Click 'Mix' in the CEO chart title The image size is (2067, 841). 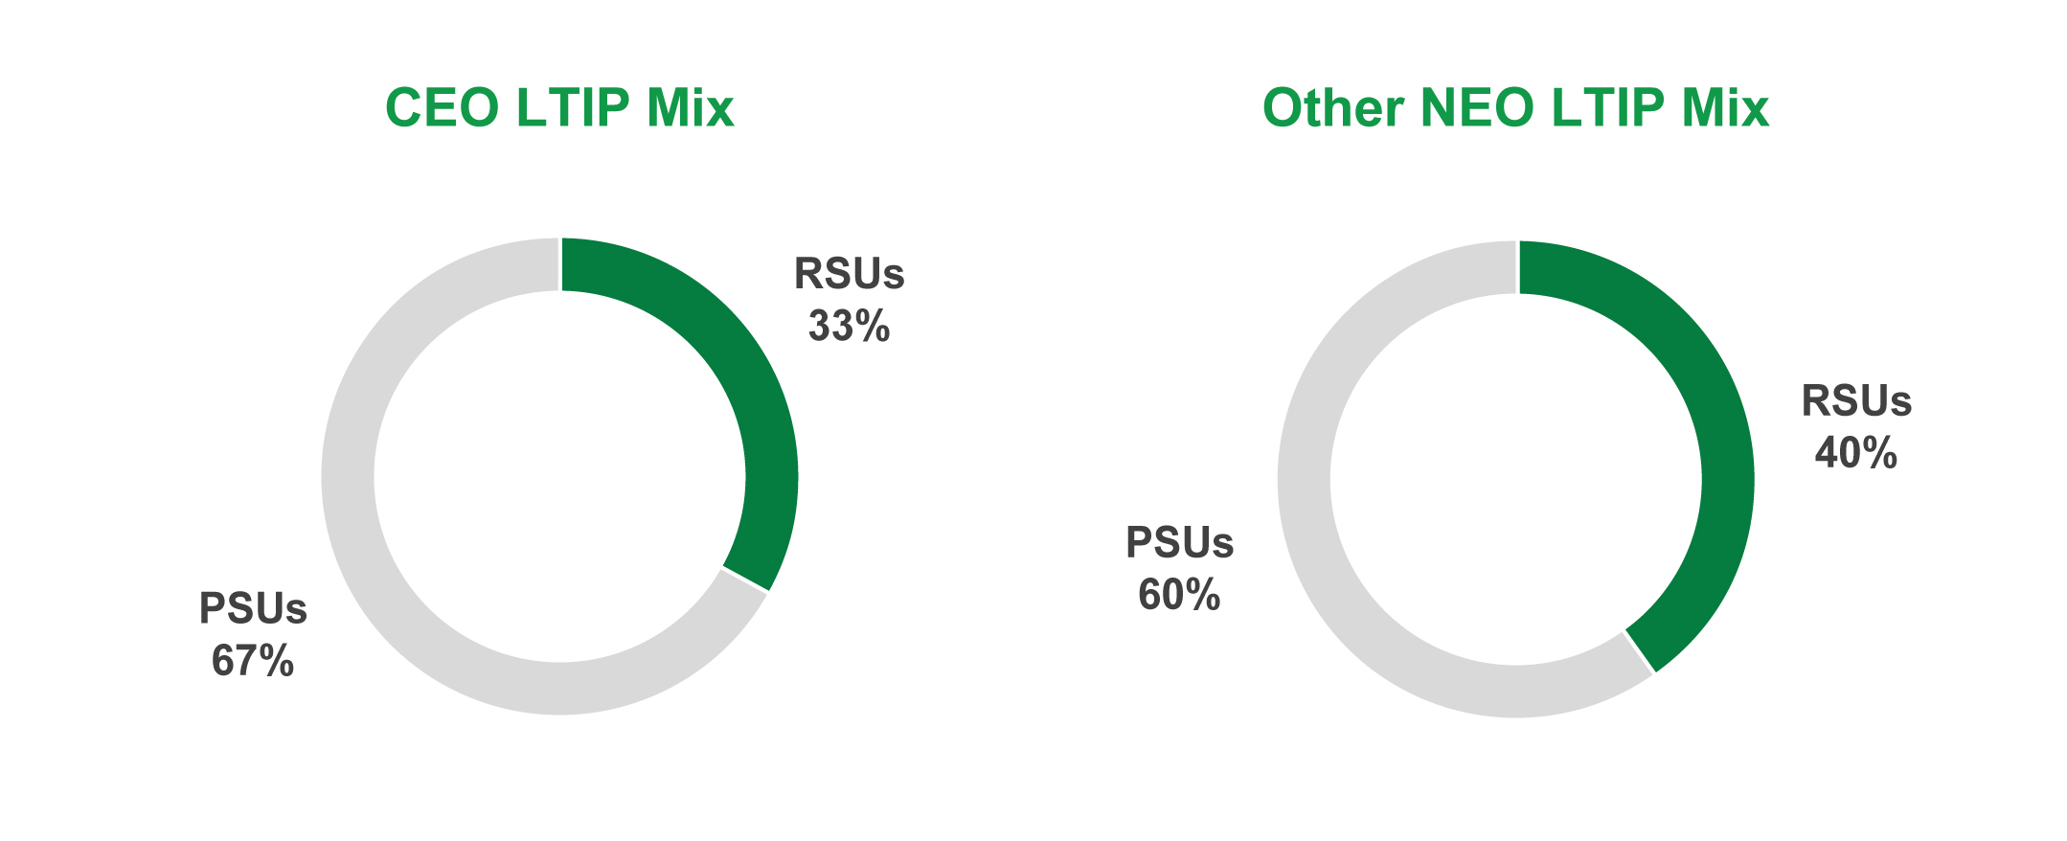click(x=690, y=107)
